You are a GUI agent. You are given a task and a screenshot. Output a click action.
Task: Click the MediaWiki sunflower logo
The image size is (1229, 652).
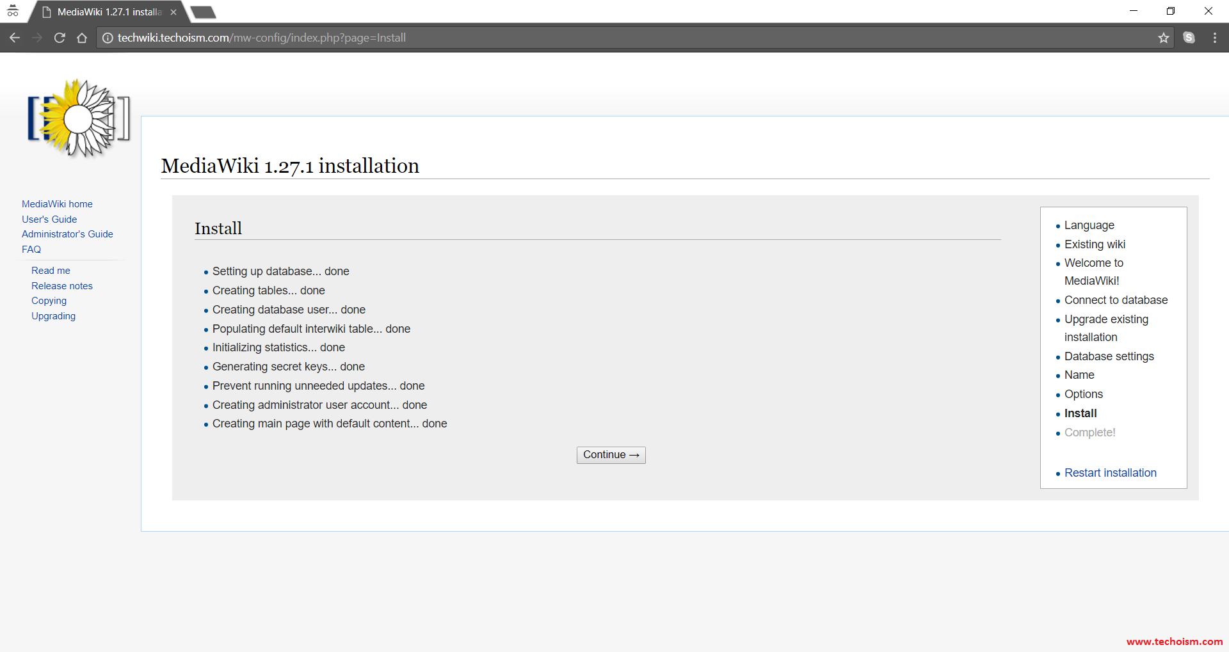[x=79, y=118]
